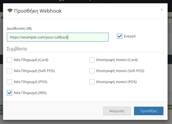This screenshot has height=124, width=172.
Task: Close the Προσθήκη Webhook dialog with X
Action: (x=162, y=10)
